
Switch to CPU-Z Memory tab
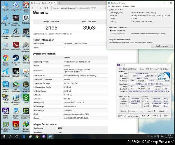[141, 69]
